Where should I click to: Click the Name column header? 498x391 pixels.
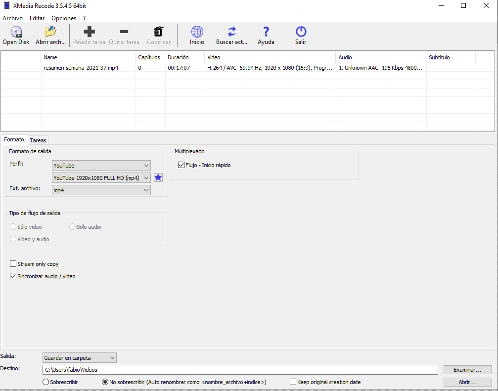point(88,57)
